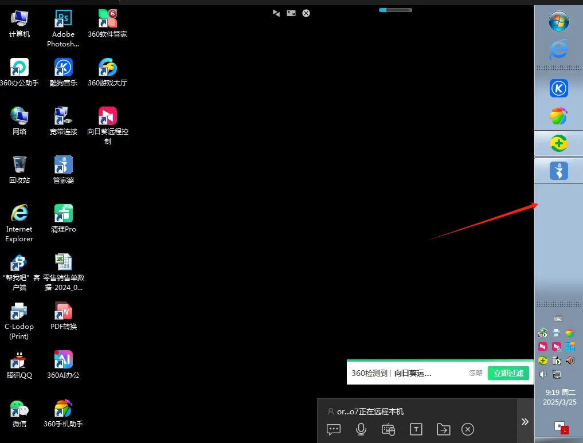Select the 360AI办公 desktop shortcut
The height and width of the screenshot is (443, 583).
63,364
